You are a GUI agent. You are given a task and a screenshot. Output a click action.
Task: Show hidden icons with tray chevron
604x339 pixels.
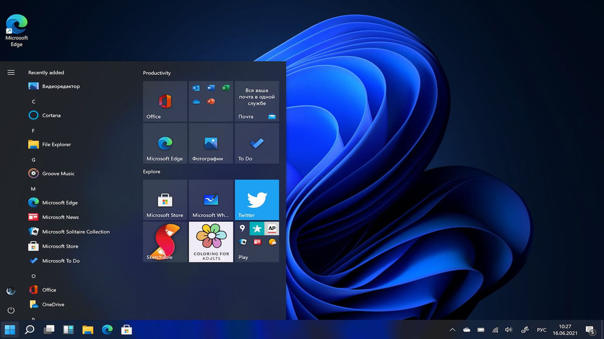(452, 330)
